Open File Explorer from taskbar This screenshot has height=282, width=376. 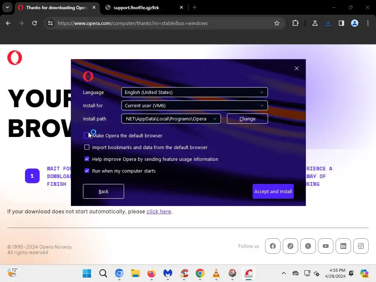pyautogui.click(x=135, y=273)
